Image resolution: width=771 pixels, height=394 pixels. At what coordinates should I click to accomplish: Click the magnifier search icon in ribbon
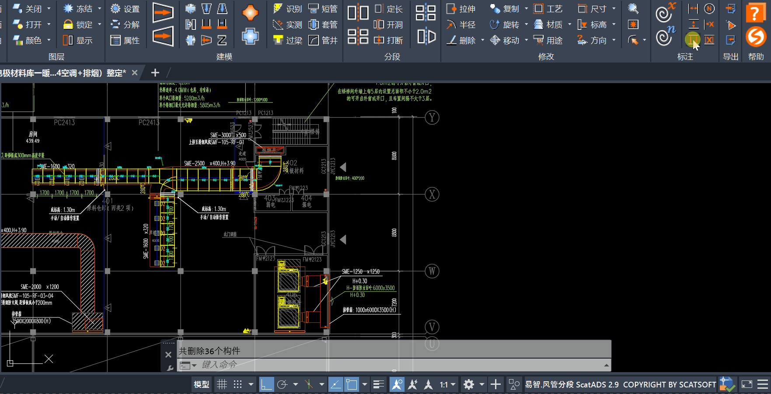pyautogui.click(x=633, y=9)
